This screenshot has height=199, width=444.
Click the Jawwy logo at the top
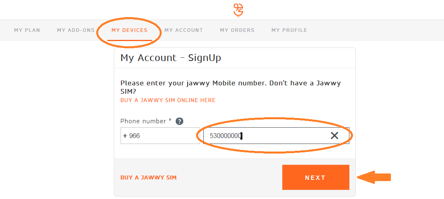238,10
